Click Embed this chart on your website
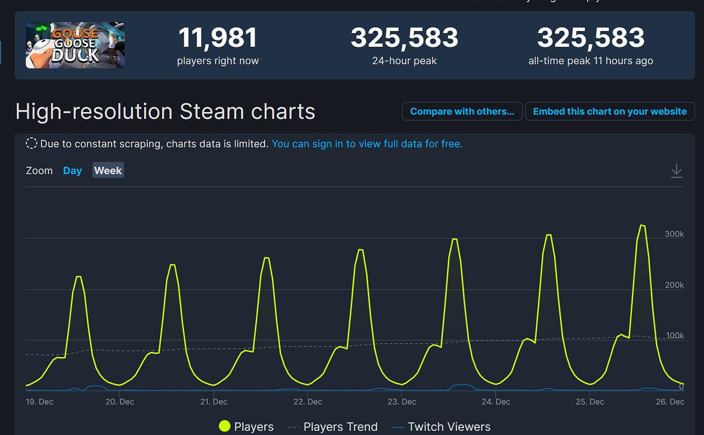 pyautogui.click(x=610, y=112)
